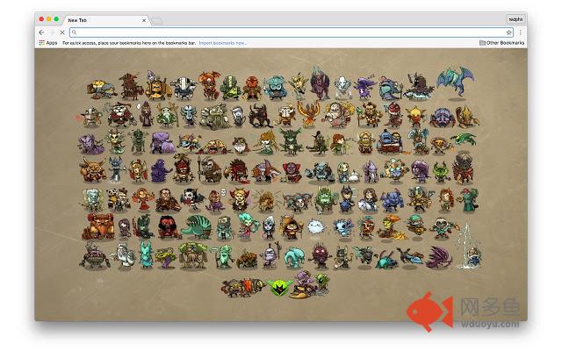Open a new tab with the tab button
This screenshot has width=562, height=351.
(x=156, y=21)
